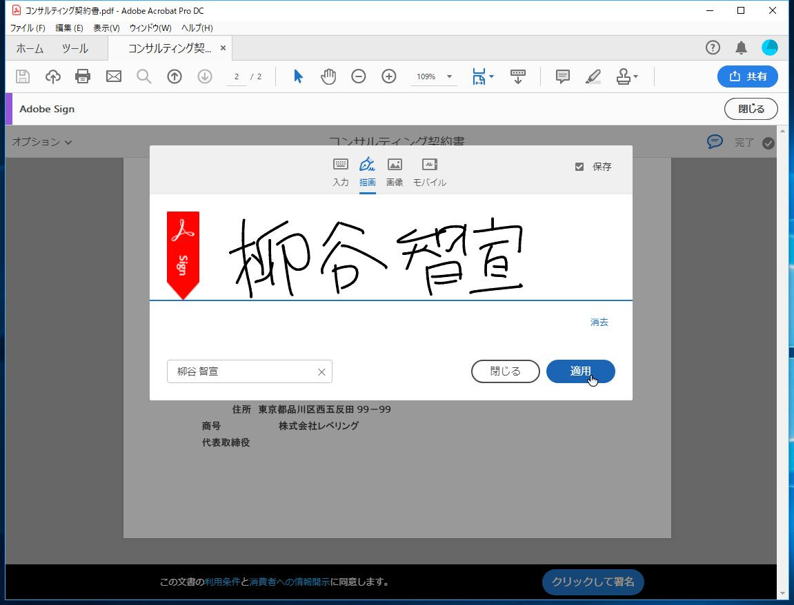794x605 pixels.
Task: Select the highlighter pen tool
Action: tap(593, 76)
